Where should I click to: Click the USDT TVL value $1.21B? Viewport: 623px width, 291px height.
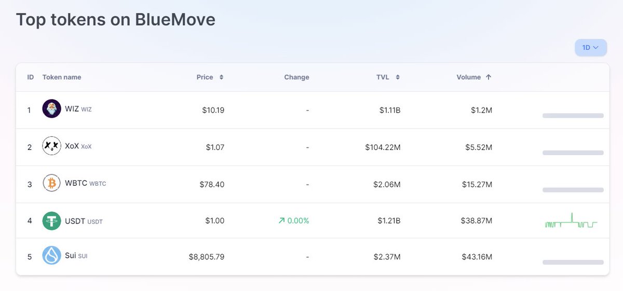point(389,220)
